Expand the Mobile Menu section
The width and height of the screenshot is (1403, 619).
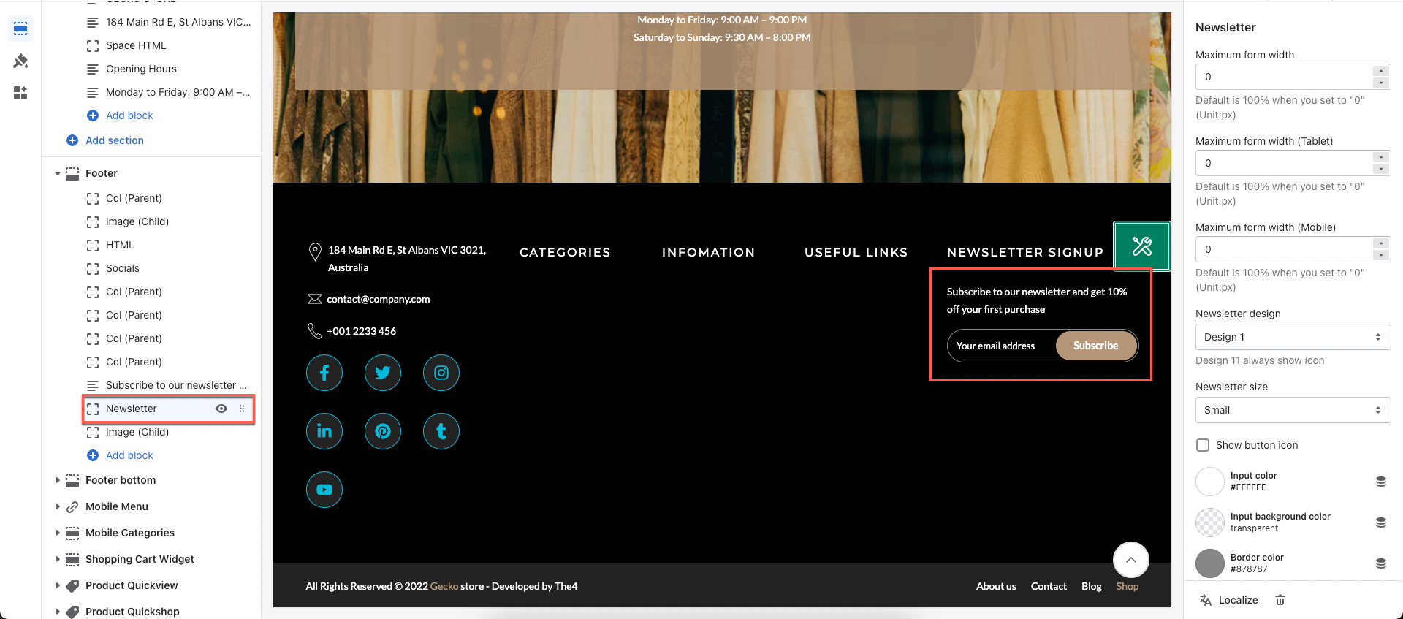coord(58,506)
